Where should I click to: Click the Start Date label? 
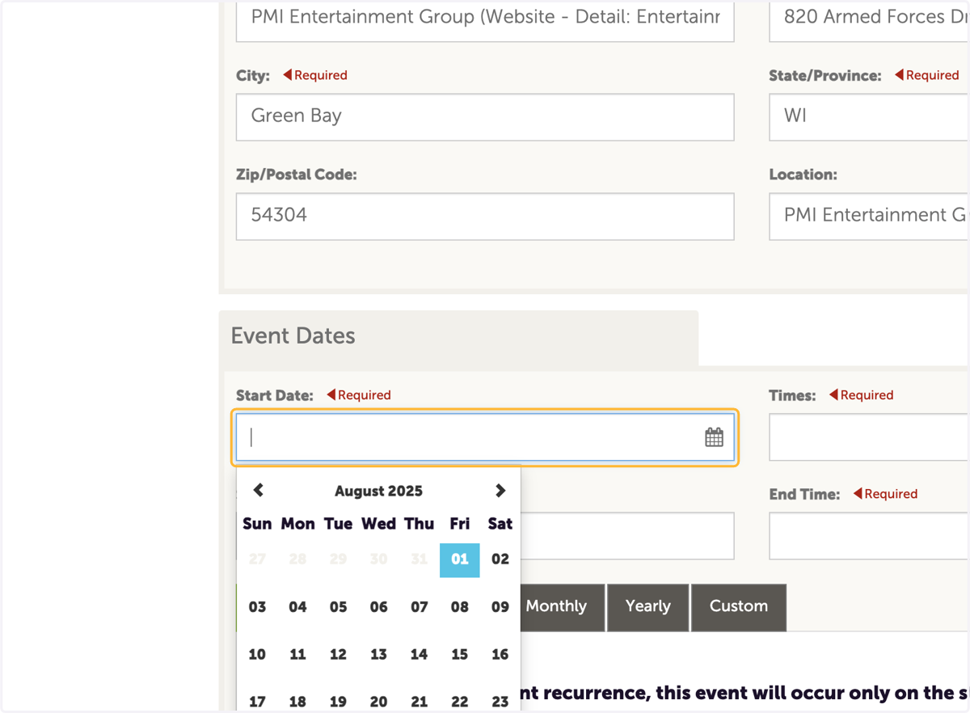pyautogui.click(x=275, y=395)
